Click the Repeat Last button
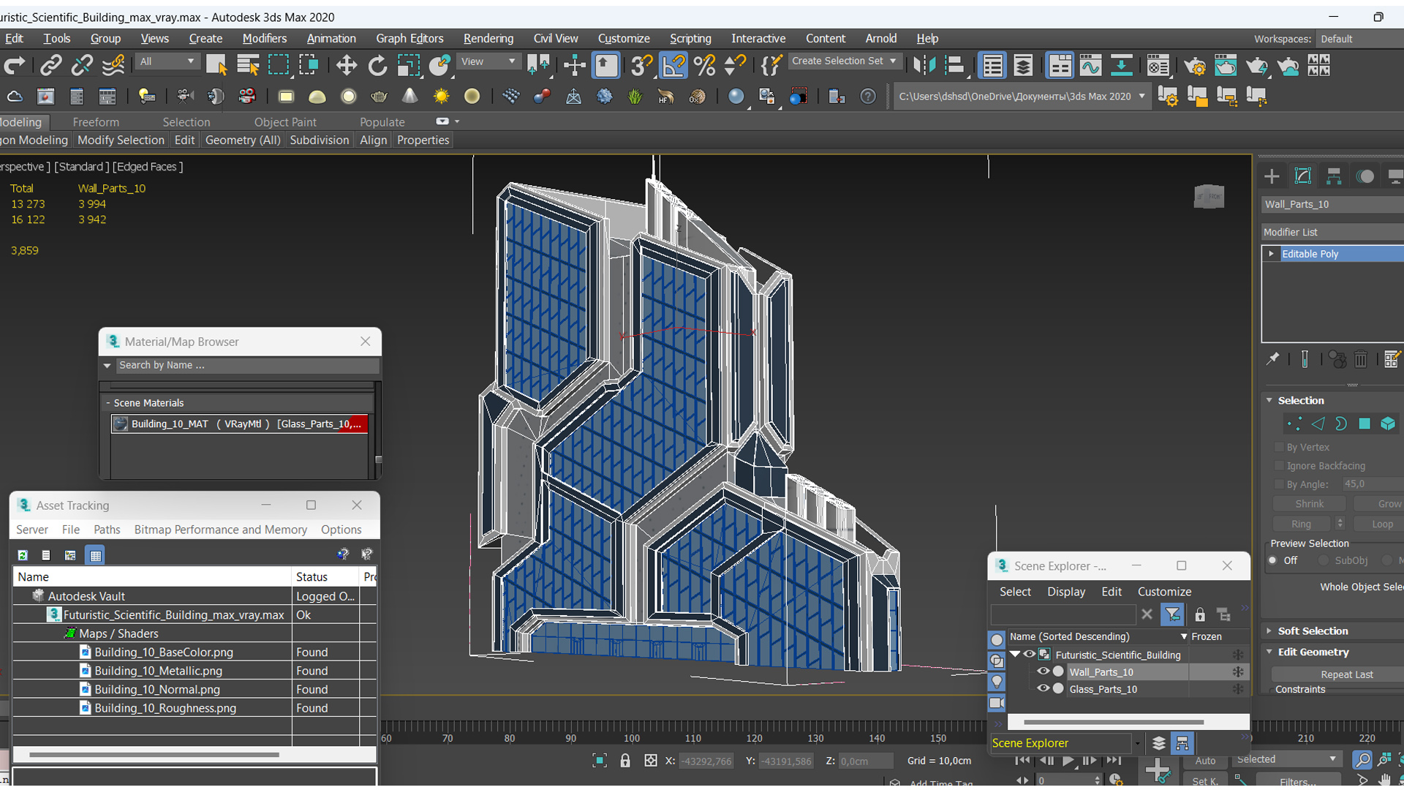This screenshot has width=1404, height=790. coord(1346,674)
